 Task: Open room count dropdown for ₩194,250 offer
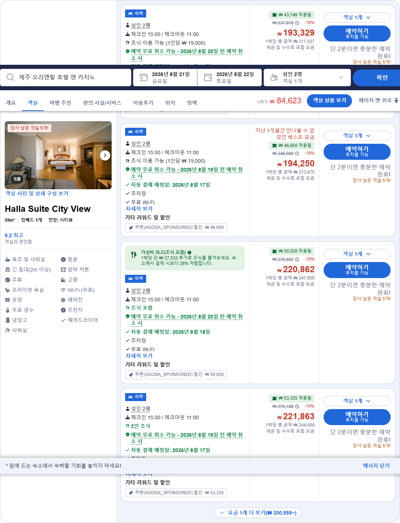(357, 136)
